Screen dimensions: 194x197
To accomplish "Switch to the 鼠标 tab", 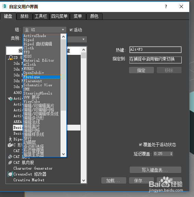I will 25,16.
